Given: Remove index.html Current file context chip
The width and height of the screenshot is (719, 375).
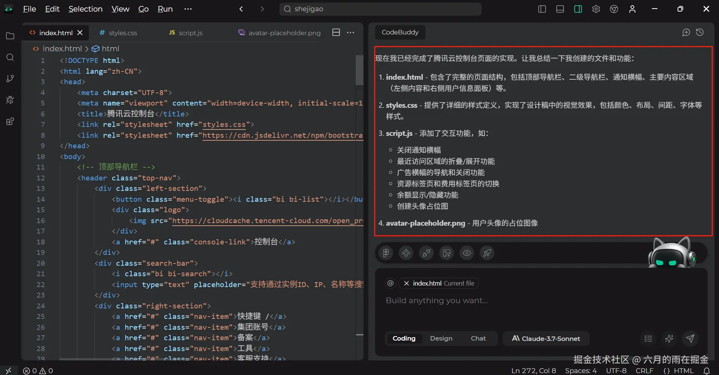Looking at the screenshot, I should (406, 283).
